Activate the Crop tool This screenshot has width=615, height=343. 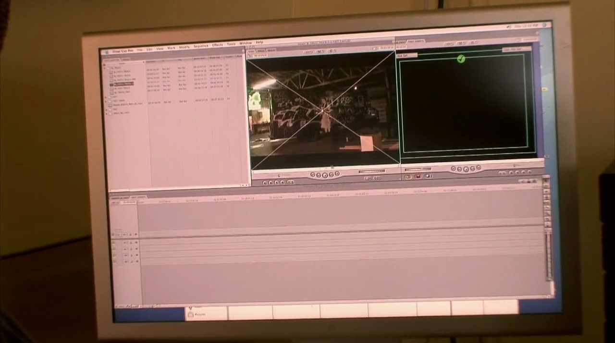[x=547, y=219]
